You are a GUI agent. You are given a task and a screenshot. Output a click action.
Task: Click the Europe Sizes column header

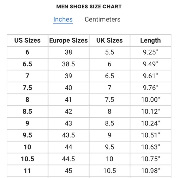pos(68,41)
